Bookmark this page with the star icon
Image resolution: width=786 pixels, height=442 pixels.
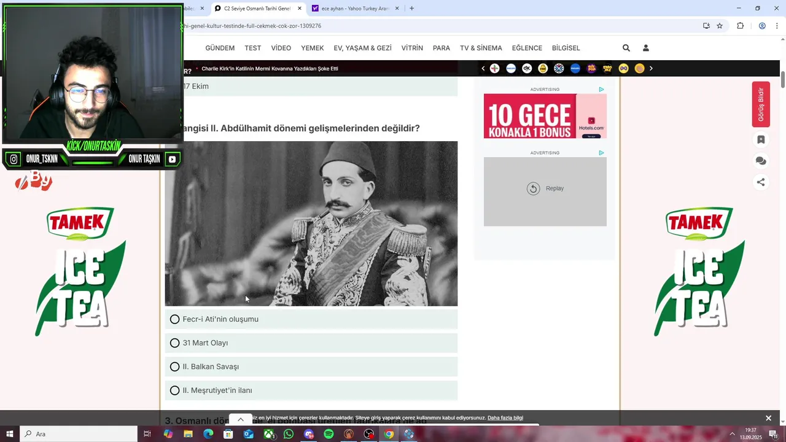pos(720,26)
